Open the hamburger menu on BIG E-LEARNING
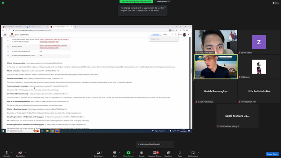The height and width of the screenshot is (158, 281). [x=5, y=35]
